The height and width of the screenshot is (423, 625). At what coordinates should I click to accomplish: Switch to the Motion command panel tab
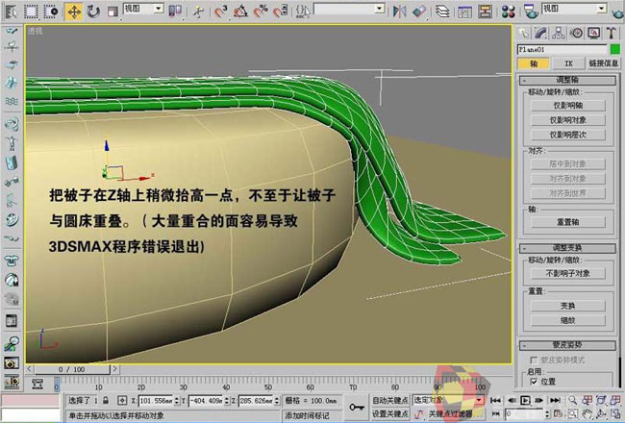[576, 33]
